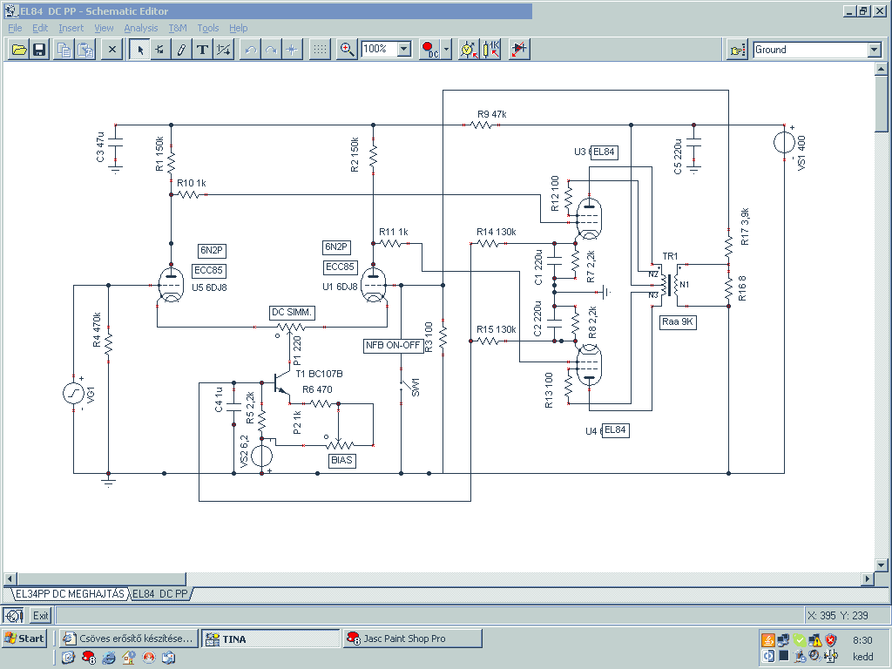Open the Help menu
The width and height of the screenshot is (892, 669).
click(239, 28)
